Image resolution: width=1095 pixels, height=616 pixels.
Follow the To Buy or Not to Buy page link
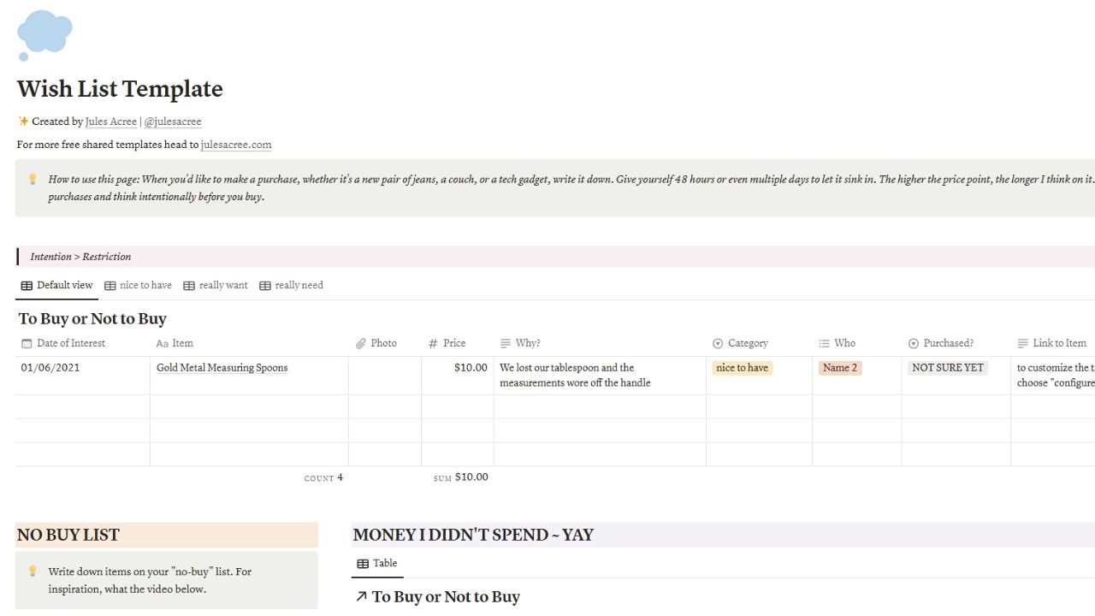pos(443,596)
